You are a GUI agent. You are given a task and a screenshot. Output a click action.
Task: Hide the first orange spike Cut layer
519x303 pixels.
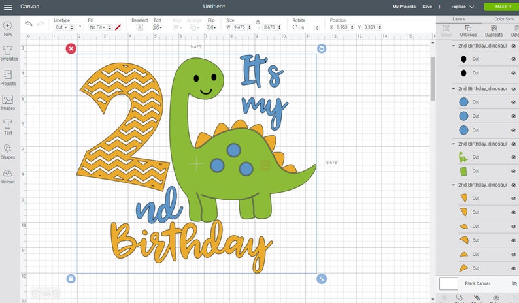coord(513,199)
